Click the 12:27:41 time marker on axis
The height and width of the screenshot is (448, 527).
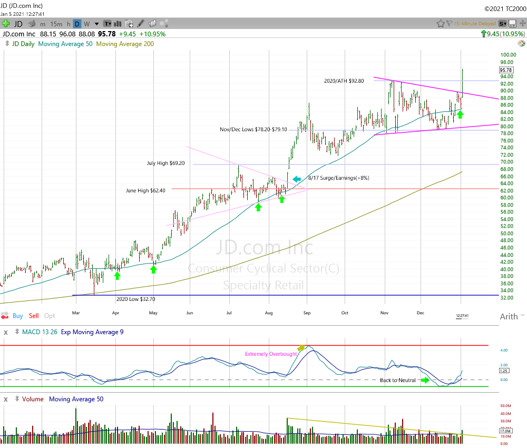click(x=462, y=316)
